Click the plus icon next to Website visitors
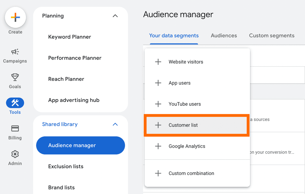Viewport: 305px width, 194px height. click(158, 62)
